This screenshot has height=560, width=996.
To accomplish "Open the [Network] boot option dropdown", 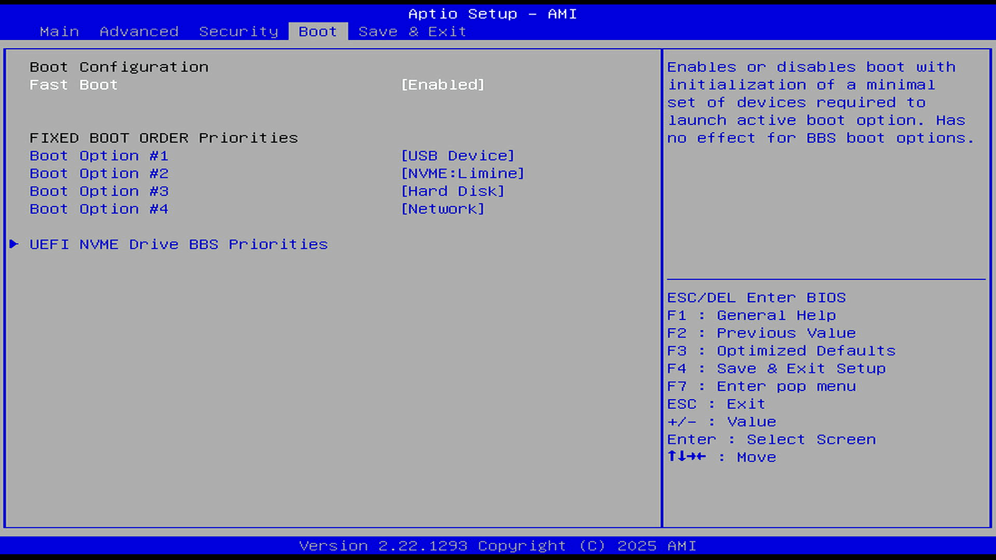I will (442, 209).
